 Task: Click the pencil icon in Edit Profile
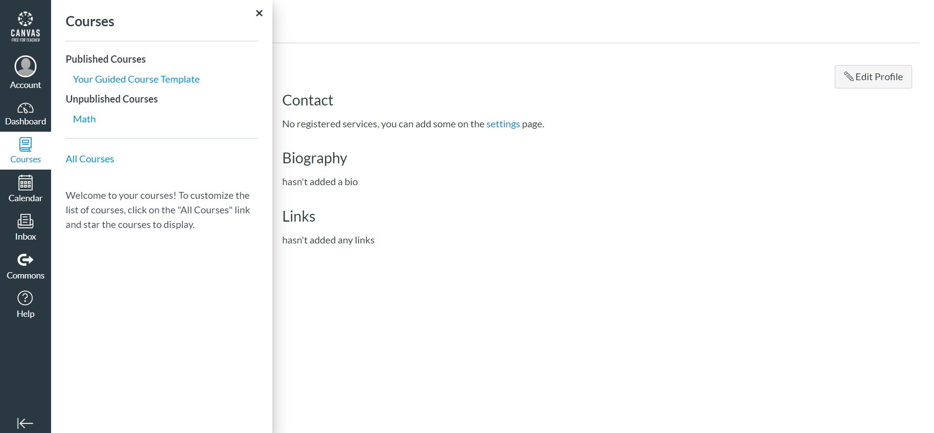[x=849, y=77]
